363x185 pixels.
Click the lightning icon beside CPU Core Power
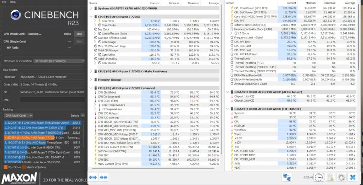(232, 8)
